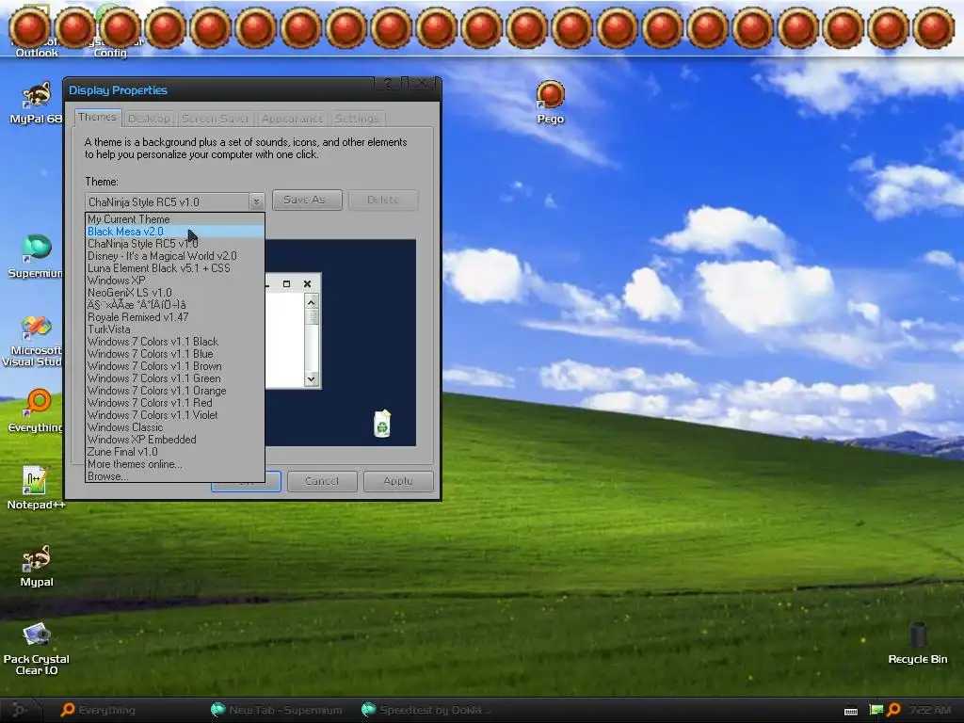Open the Settings tab
The image size is (964, 723).
357,118
